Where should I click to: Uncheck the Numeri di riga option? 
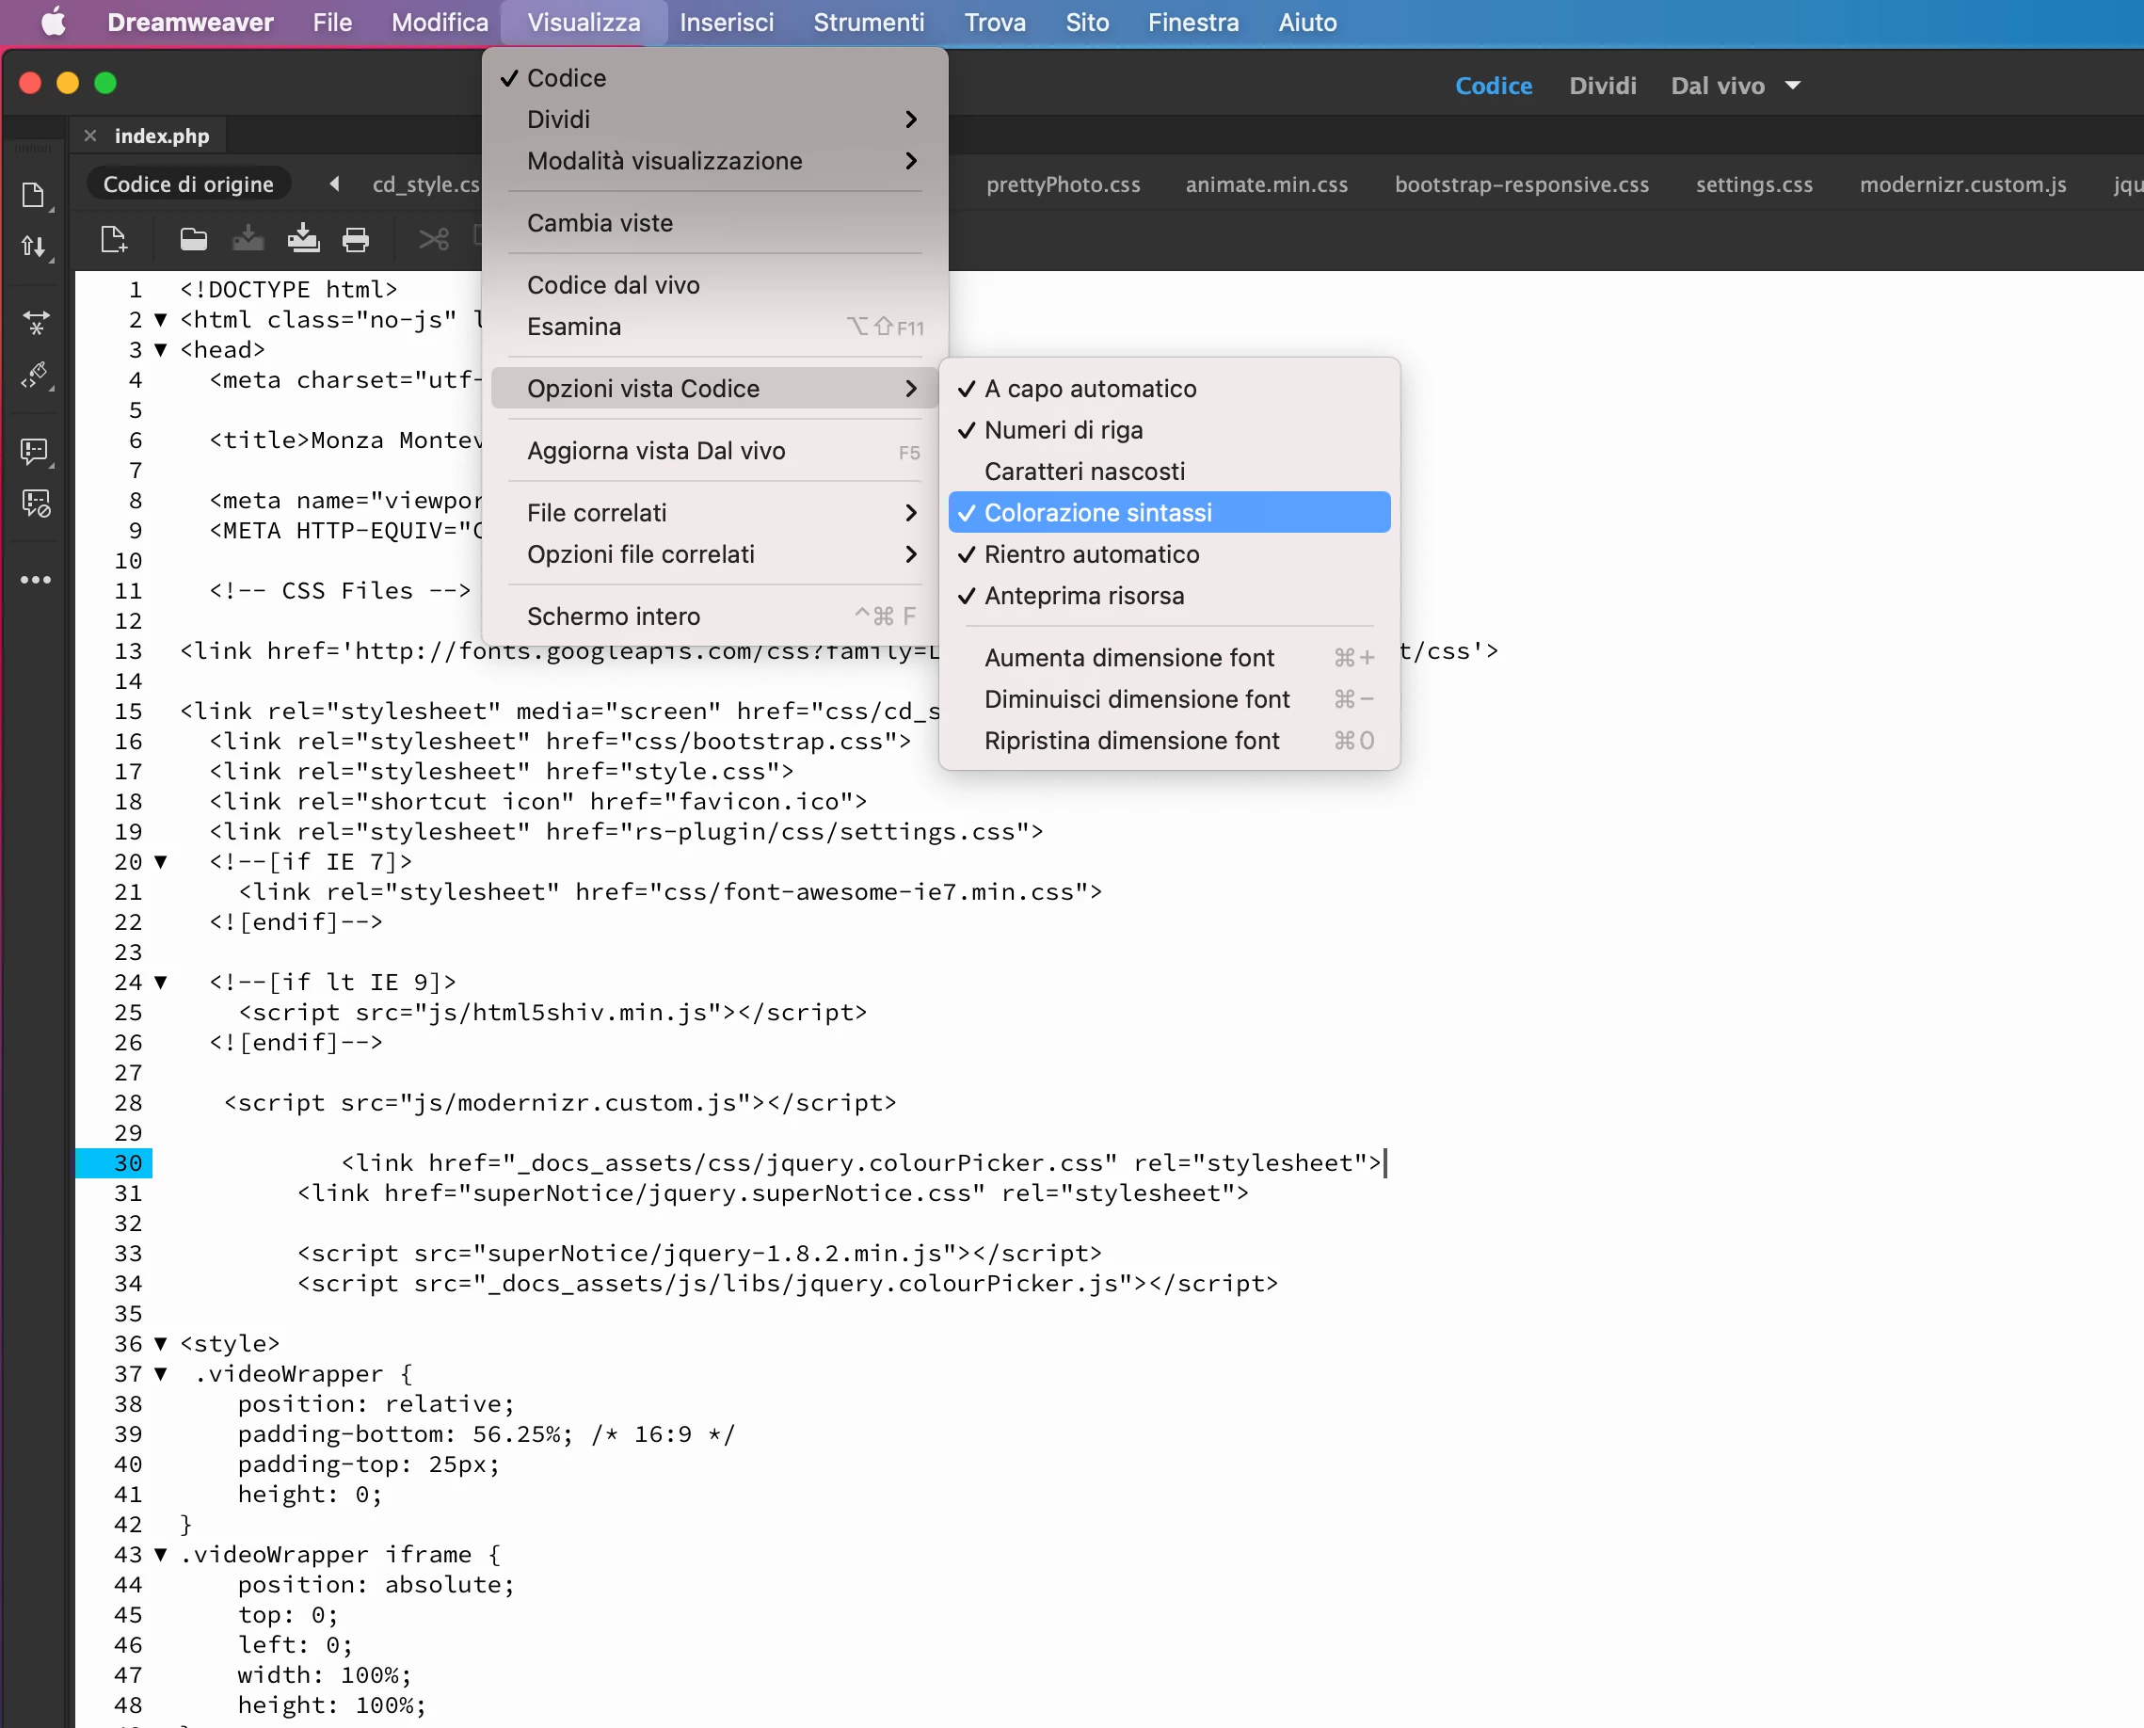point(1063,430)
